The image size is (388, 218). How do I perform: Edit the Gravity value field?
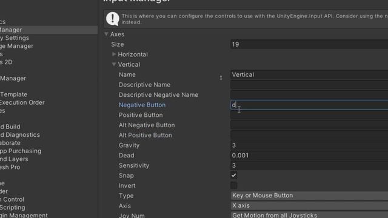point(309,145)
